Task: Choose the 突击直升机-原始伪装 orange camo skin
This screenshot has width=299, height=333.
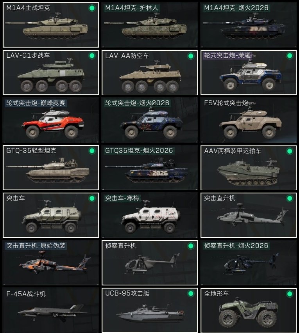Action: pos(51,263)
